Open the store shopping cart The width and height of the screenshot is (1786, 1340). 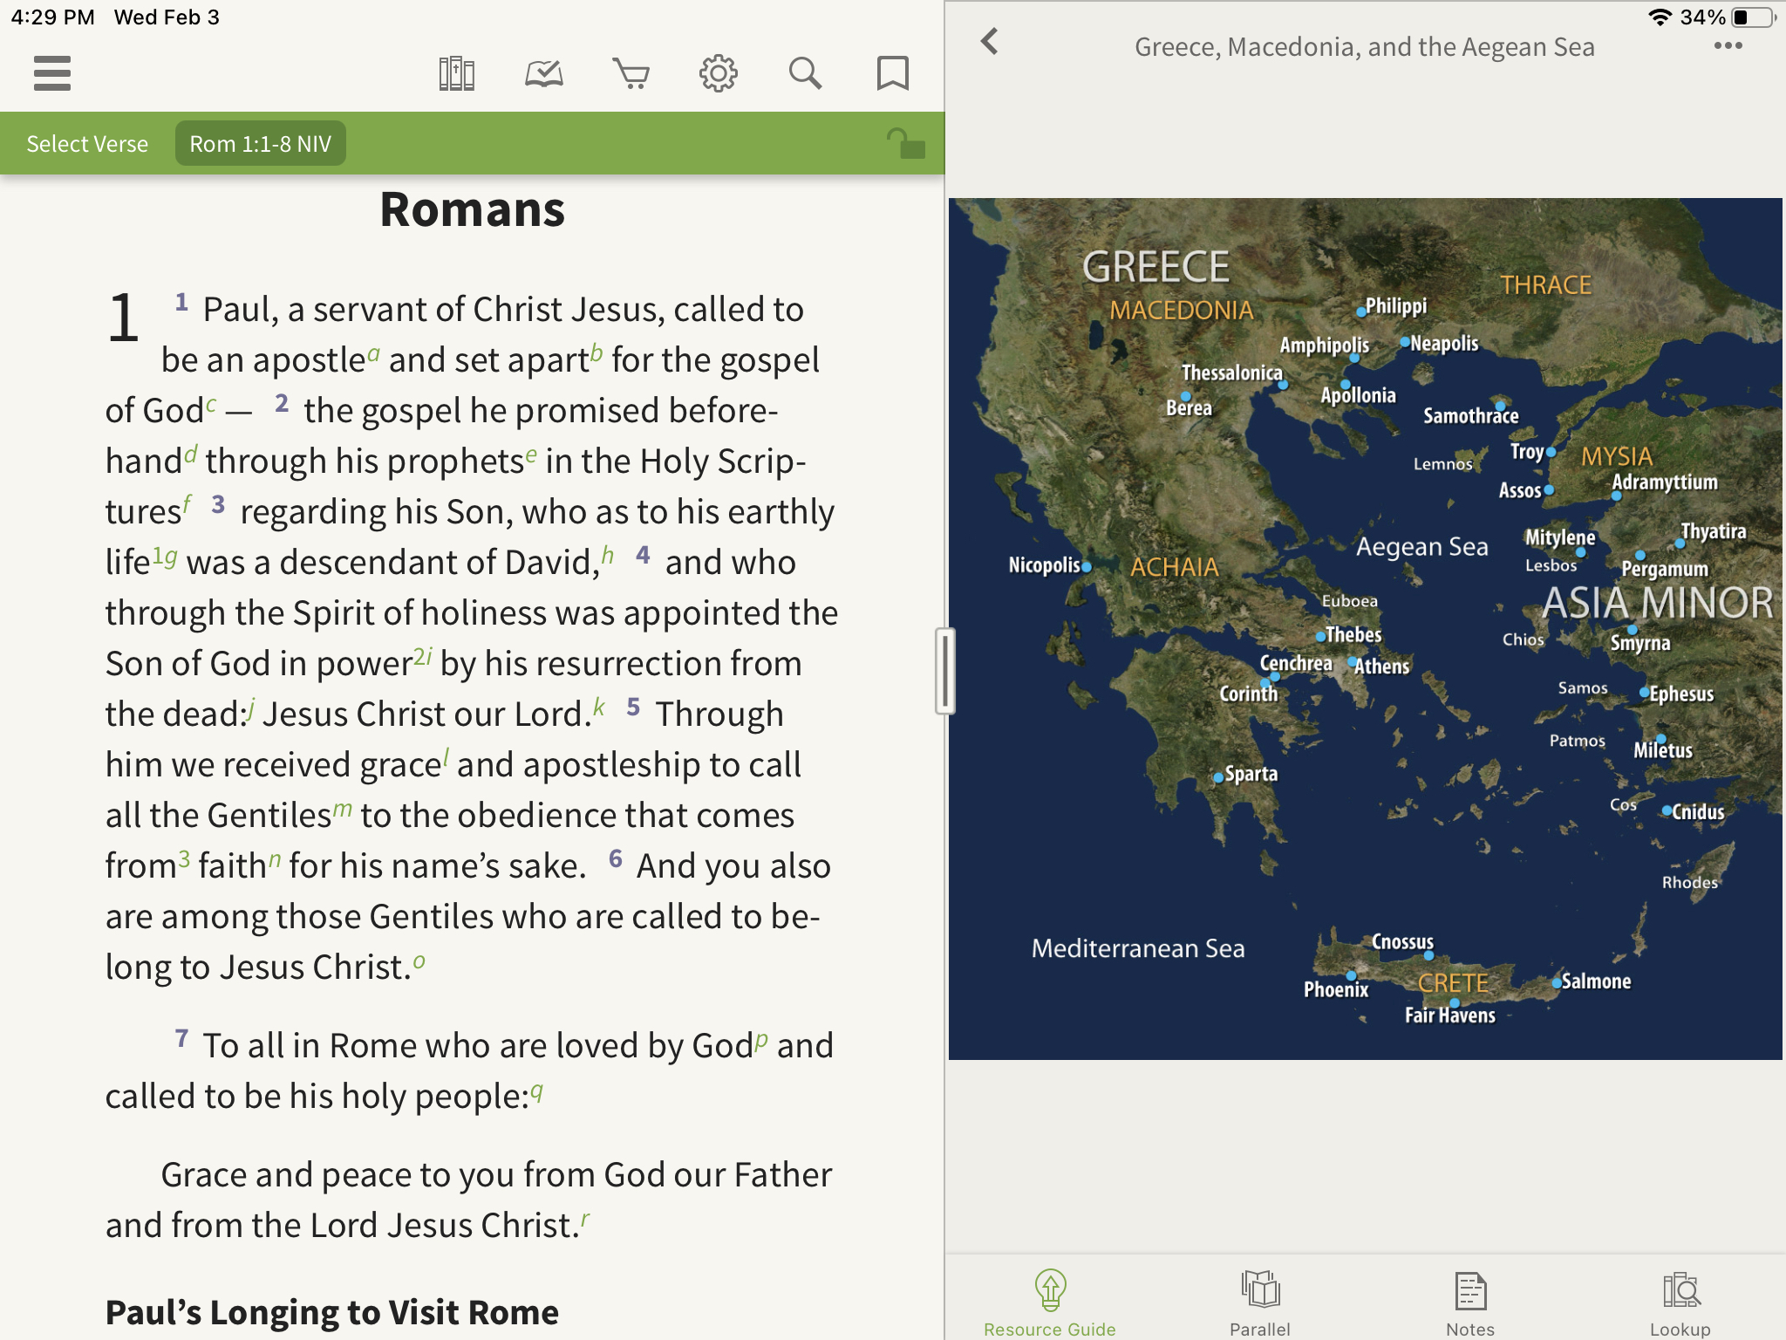tap(631, 73)
